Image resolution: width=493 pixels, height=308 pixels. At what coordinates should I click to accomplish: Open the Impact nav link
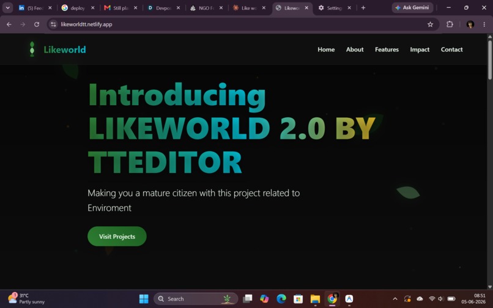coord(420,50)
